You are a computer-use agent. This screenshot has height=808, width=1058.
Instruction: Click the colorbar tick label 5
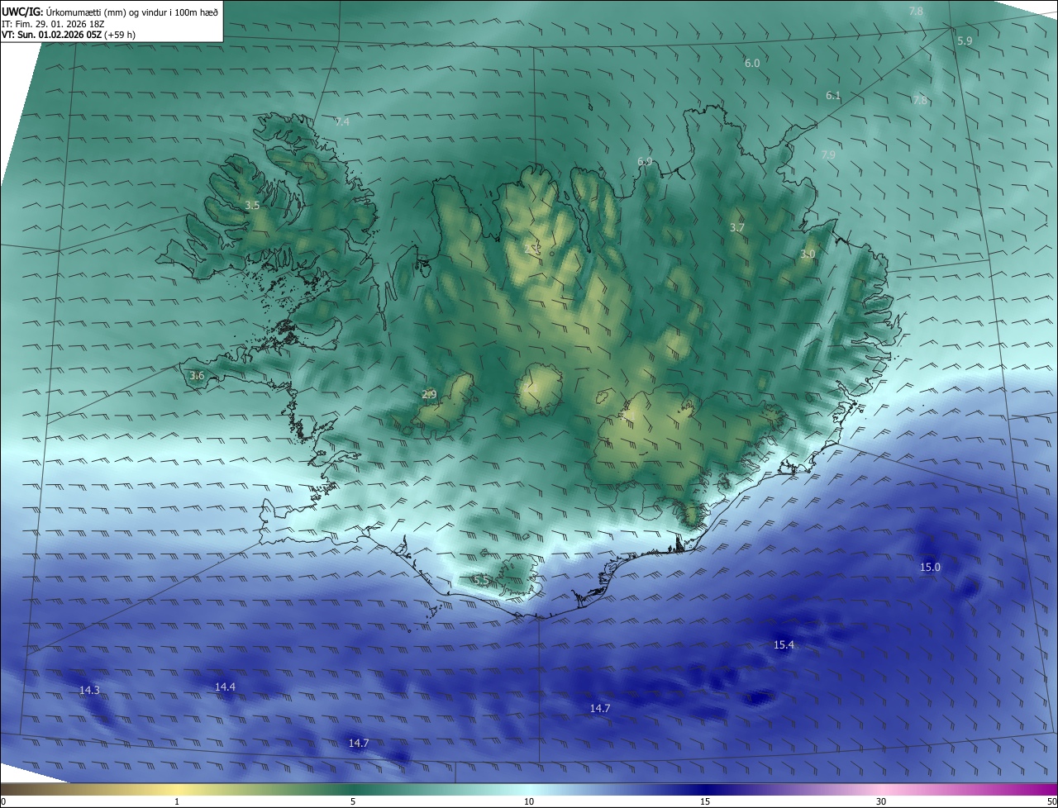click(x=353, y=801)
